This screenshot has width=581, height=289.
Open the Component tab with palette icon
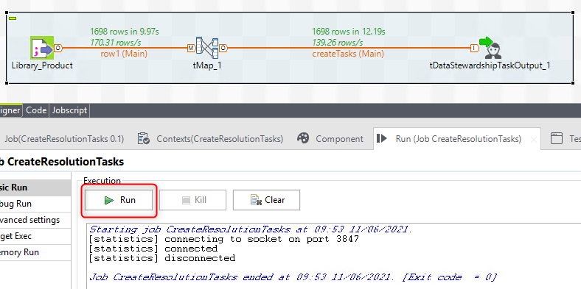pos(330,138)
